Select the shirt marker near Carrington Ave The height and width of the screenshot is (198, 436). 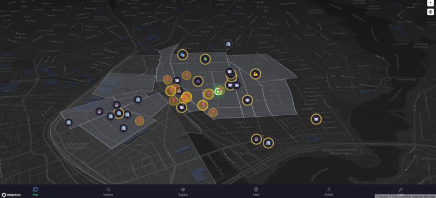click(x=228, y=44)
